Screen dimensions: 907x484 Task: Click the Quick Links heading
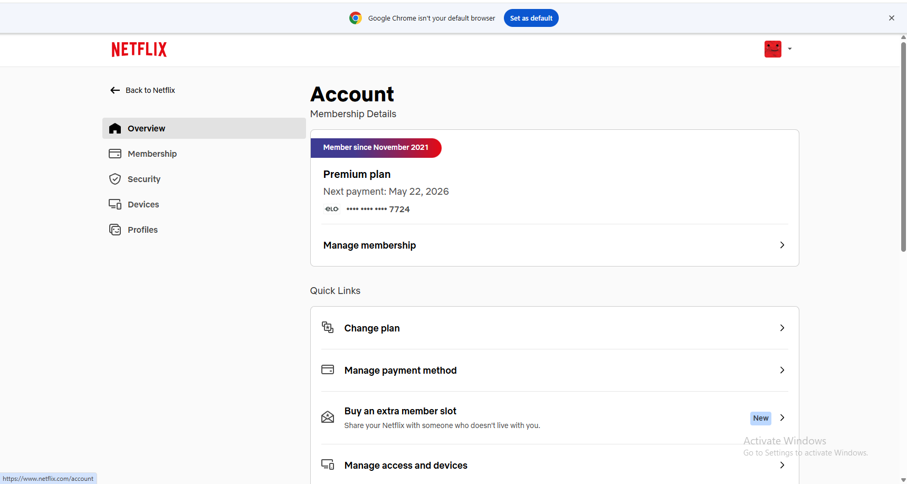[335, 291]
